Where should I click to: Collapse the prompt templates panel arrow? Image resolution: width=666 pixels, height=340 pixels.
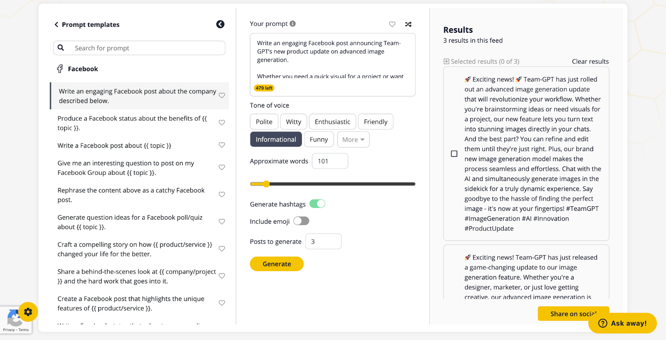coord(220,24)
